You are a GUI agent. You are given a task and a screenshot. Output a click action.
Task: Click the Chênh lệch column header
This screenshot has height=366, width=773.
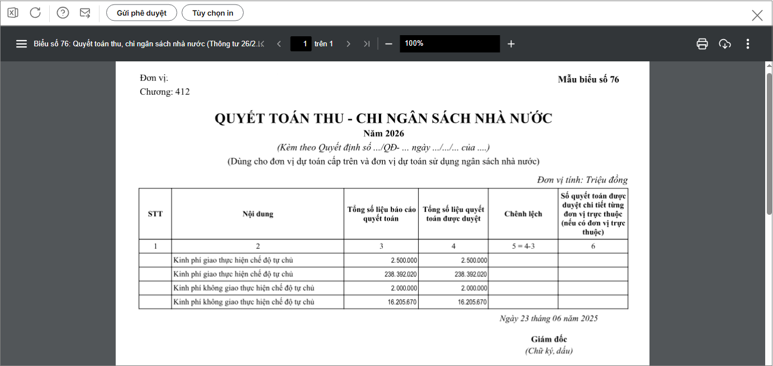point(523,214)
